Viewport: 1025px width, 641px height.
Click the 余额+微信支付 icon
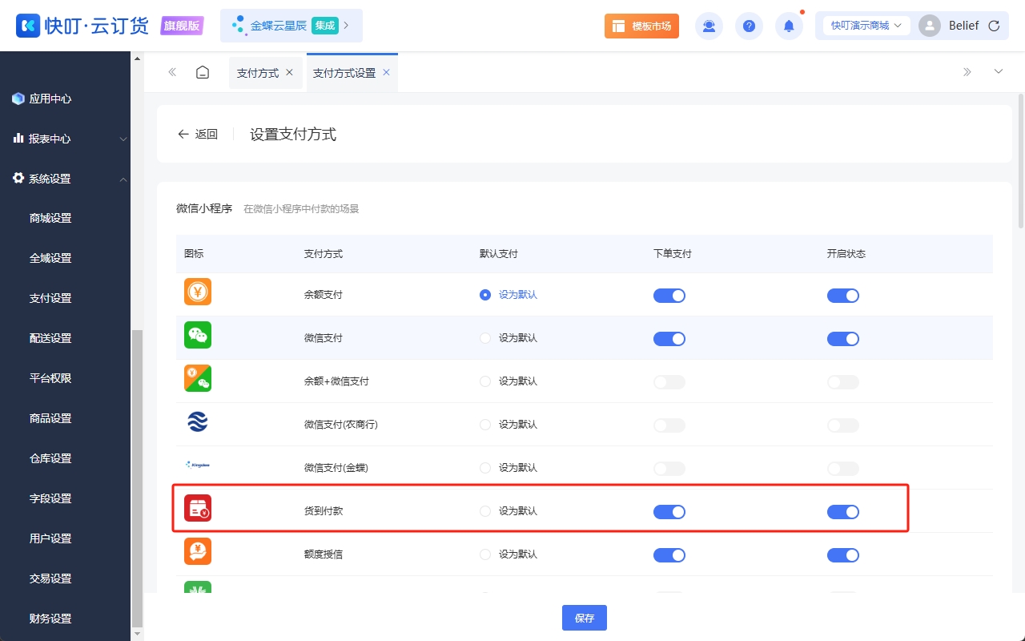point(198,378)
